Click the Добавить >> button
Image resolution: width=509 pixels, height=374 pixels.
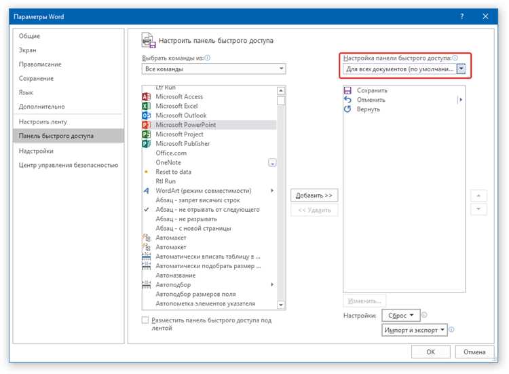[314, 195]
